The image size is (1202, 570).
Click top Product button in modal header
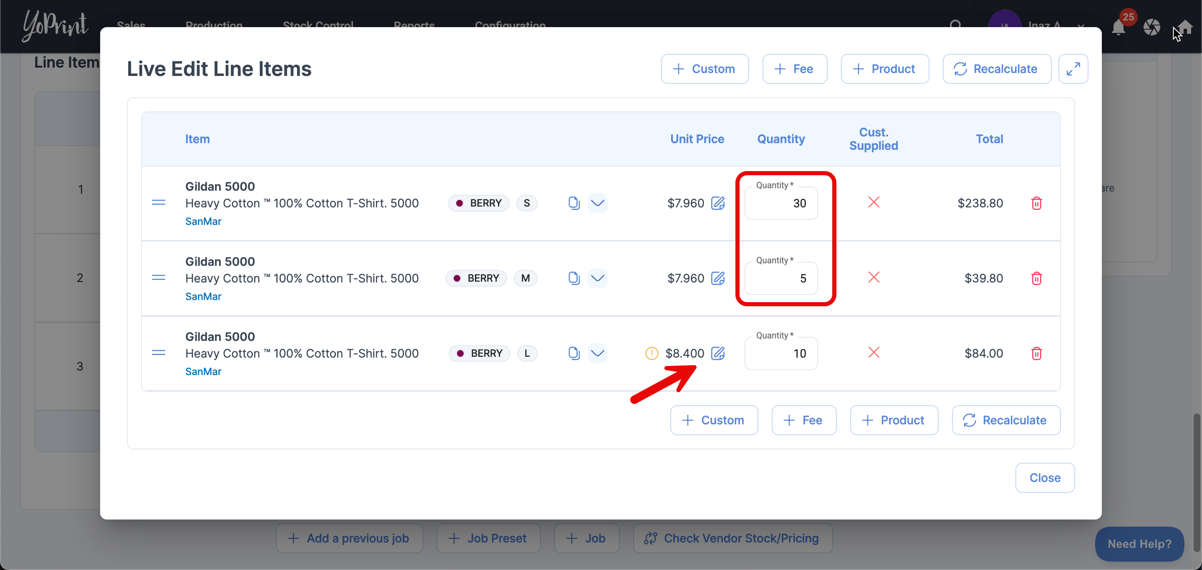coord(885,69)
